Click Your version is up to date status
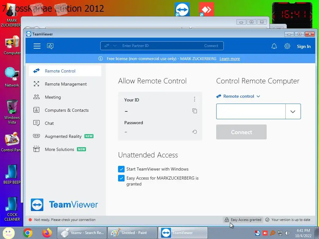319x239 pixels. click(288, 220)
